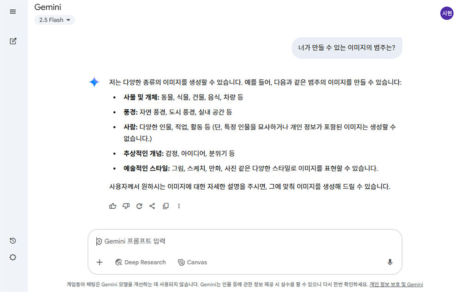Regenerate the Gemini response

coord(139,206)
